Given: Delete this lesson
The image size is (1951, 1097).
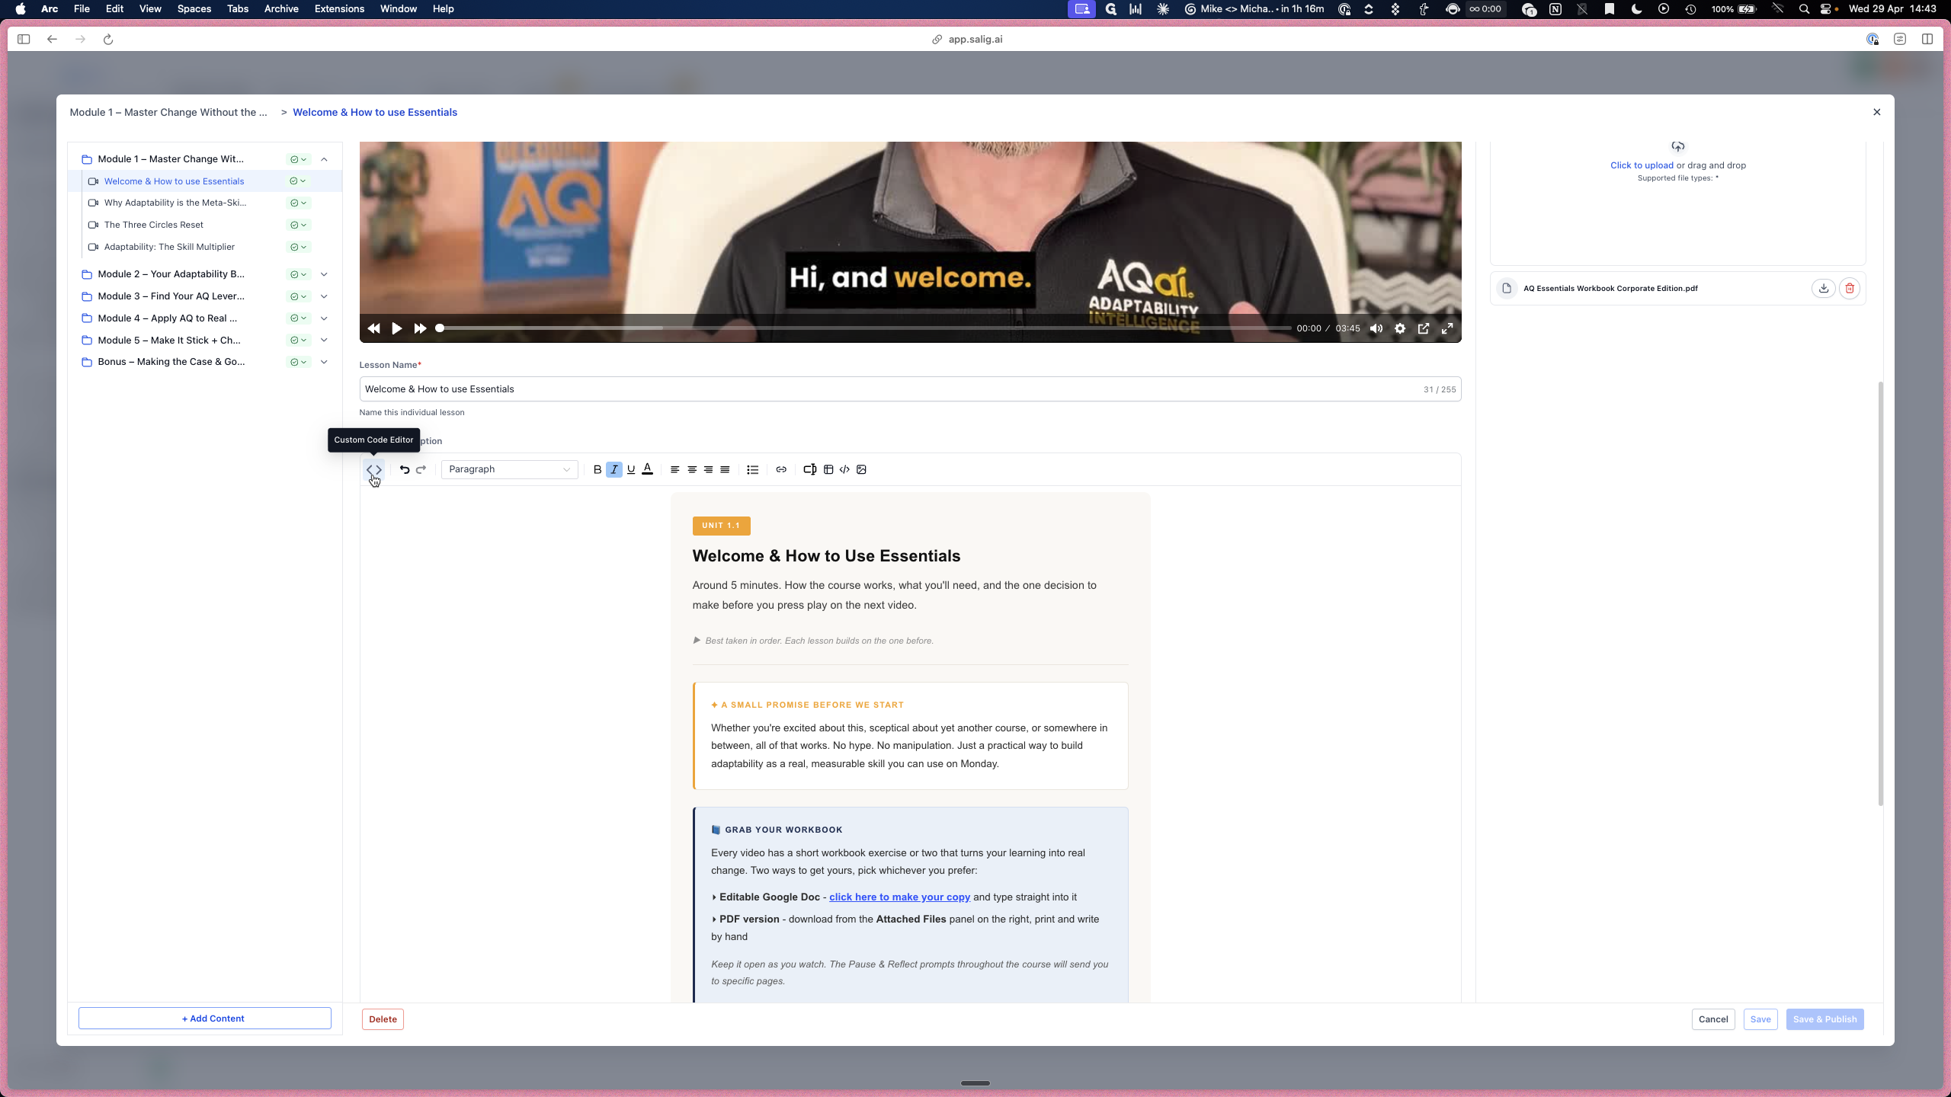Looking at the screenshot, I should click(x=383, y=1019).
